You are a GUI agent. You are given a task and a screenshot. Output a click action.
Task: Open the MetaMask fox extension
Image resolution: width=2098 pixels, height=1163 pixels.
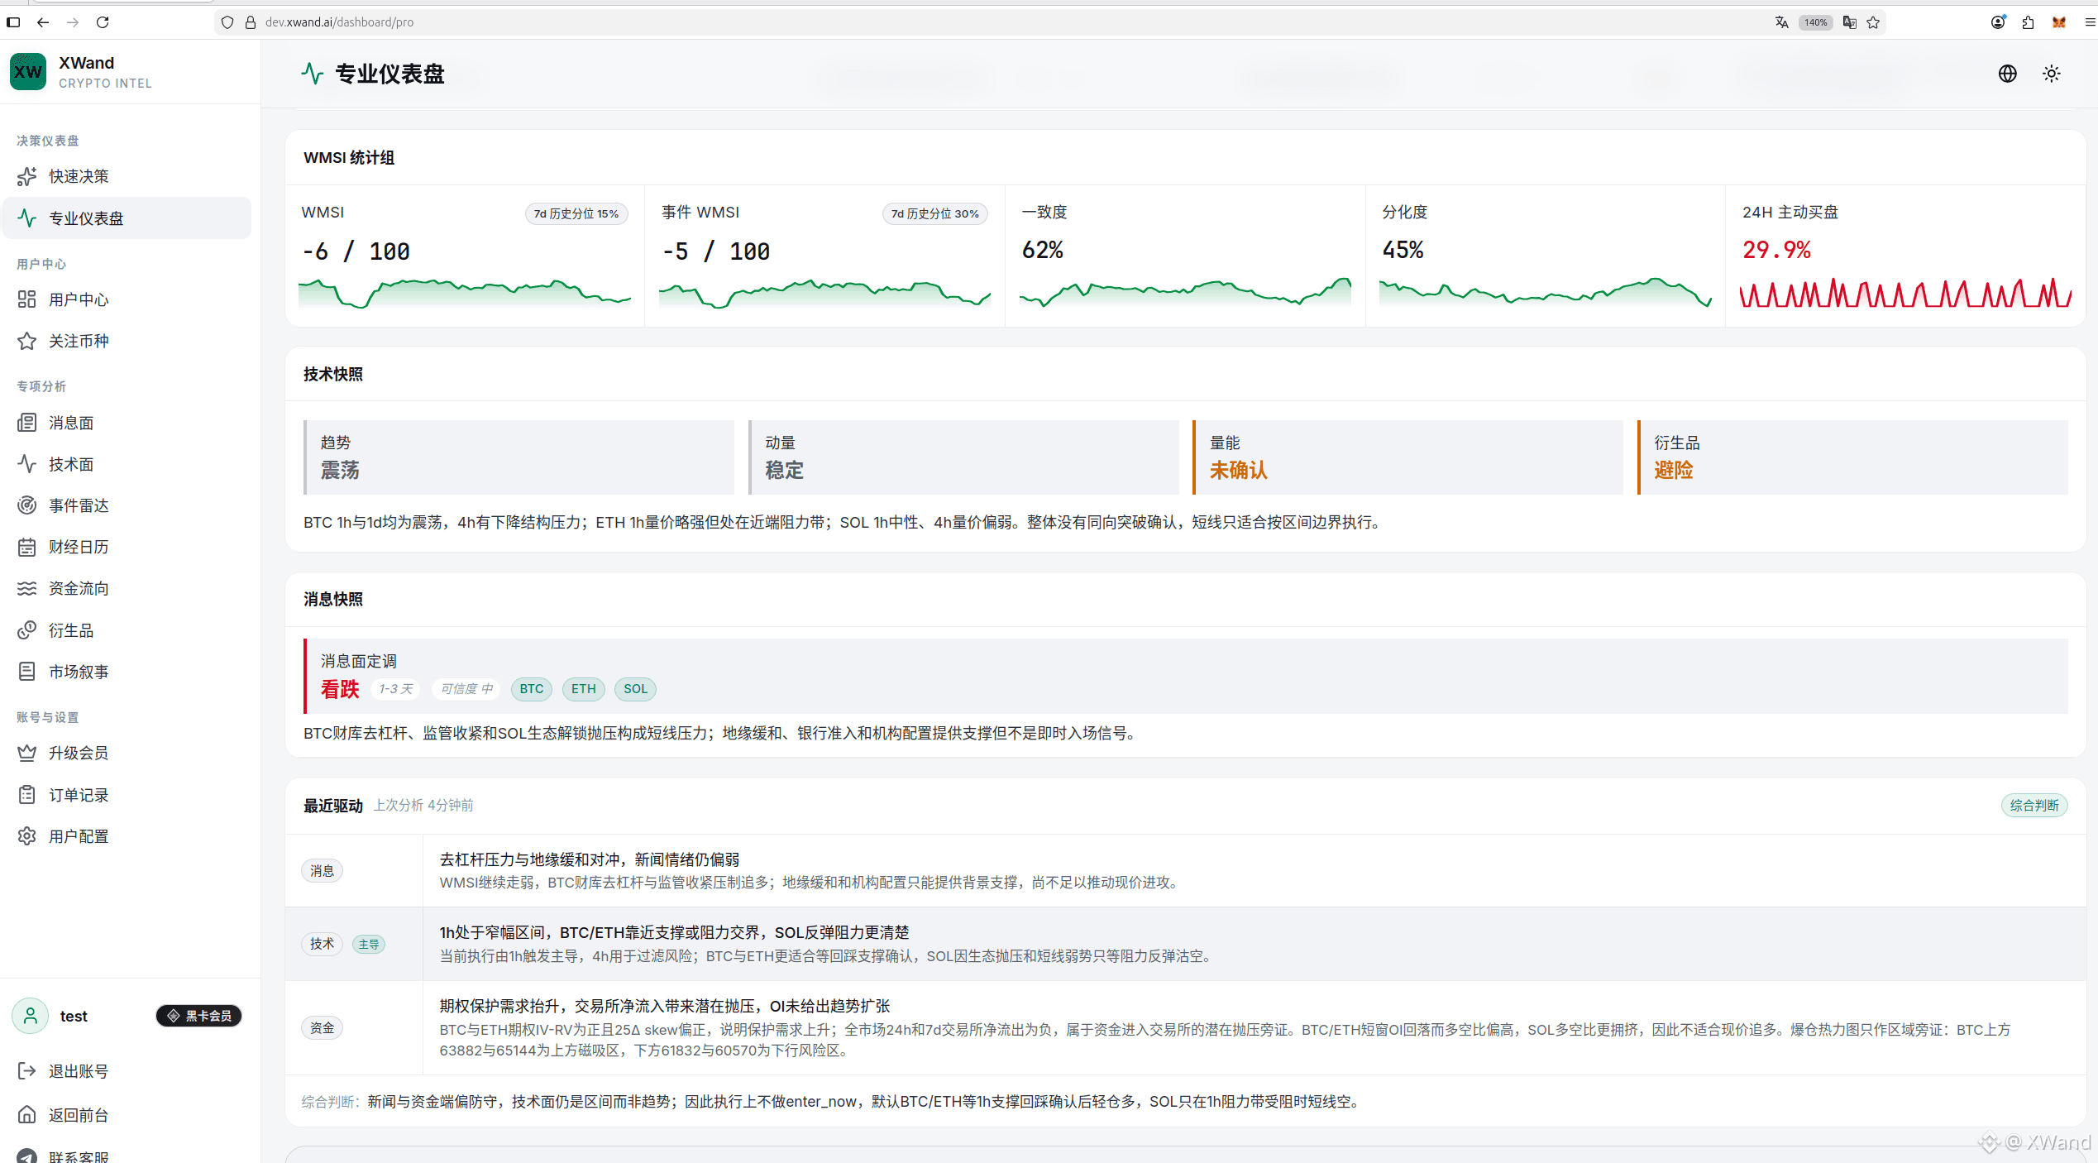point(2058,22)
